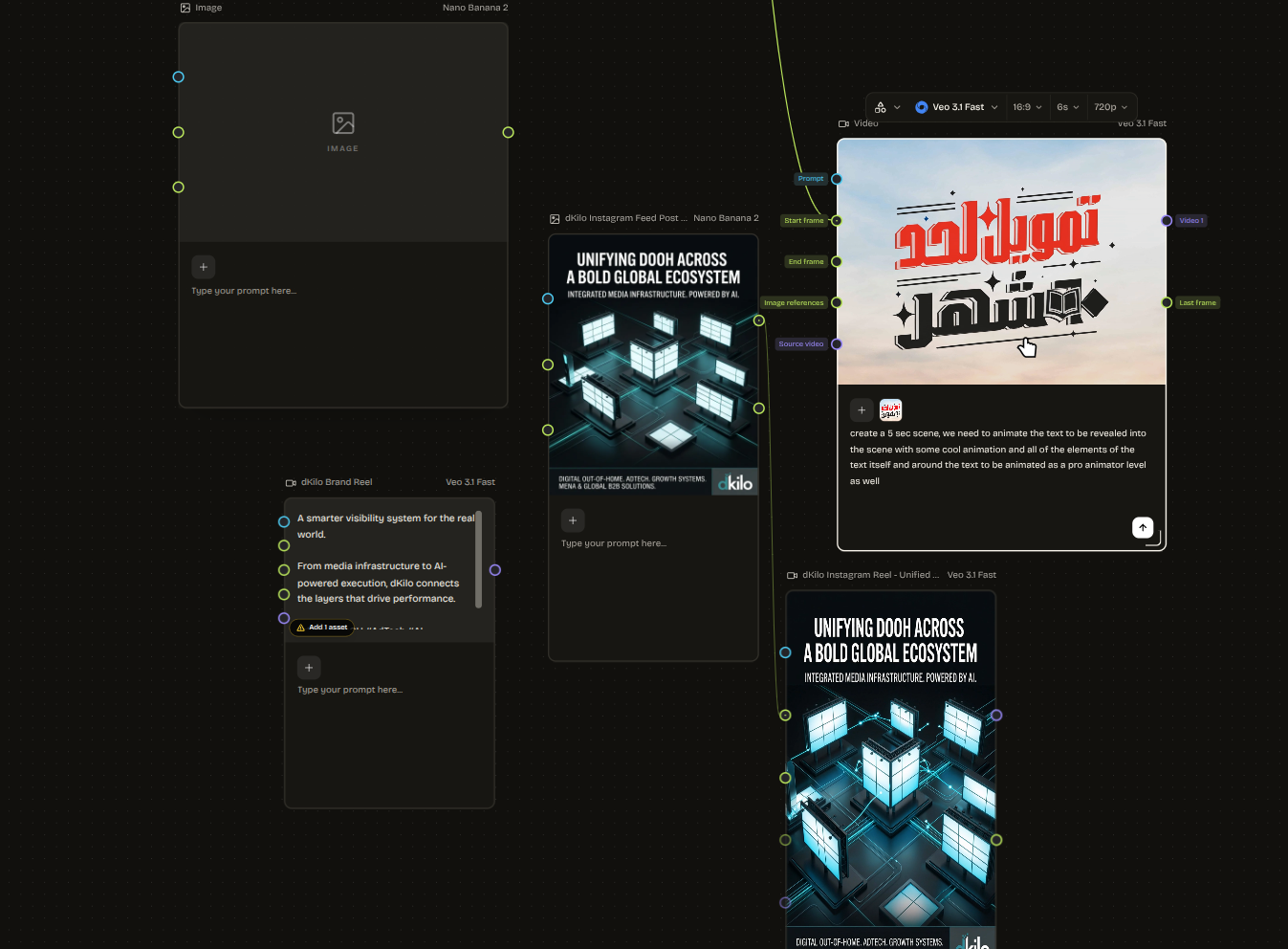Click the blue input port on dKilo Instagram Feed Post
Screen dimensions: 1288x949
click(548, 299)
